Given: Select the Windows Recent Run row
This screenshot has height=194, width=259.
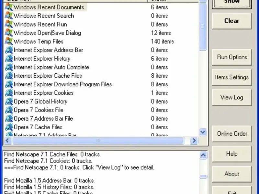Looking at the screenshot, I should tap(101, 24).
